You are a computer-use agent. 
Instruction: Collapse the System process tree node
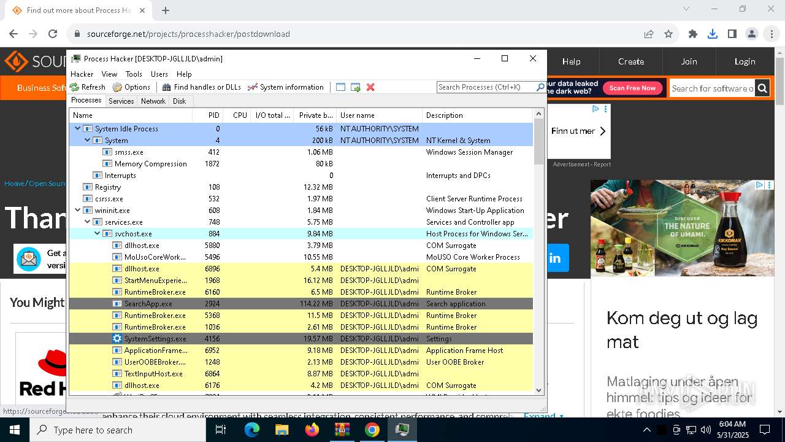coord(88,140)
